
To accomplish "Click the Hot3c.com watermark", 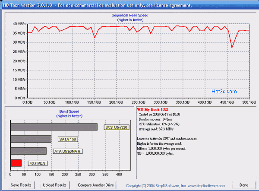I will [x=224, y=91].
